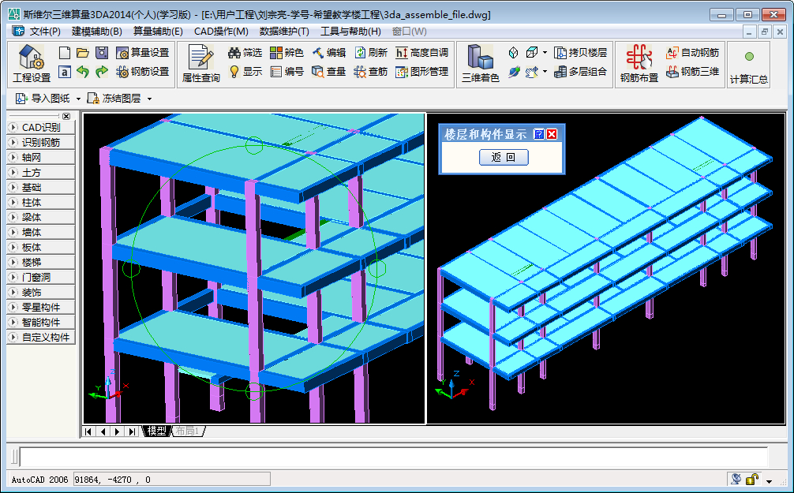Open the 文件(P) menu
Screen dimensions: 794x493
click(x=44, y=32)
